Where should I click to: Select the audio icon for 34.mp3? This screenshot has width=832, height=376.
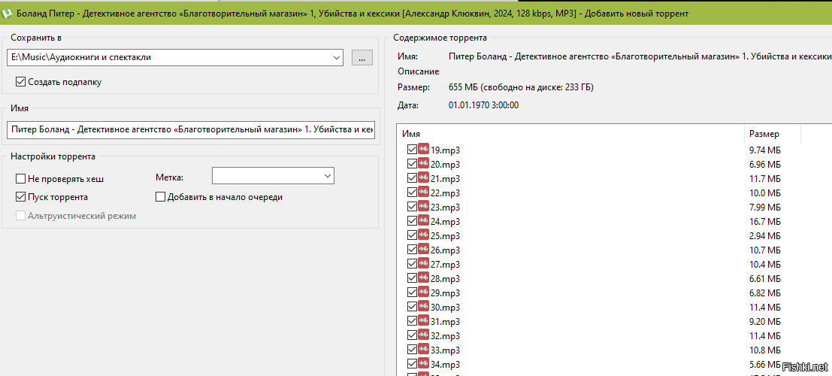[x=423, y=364]
